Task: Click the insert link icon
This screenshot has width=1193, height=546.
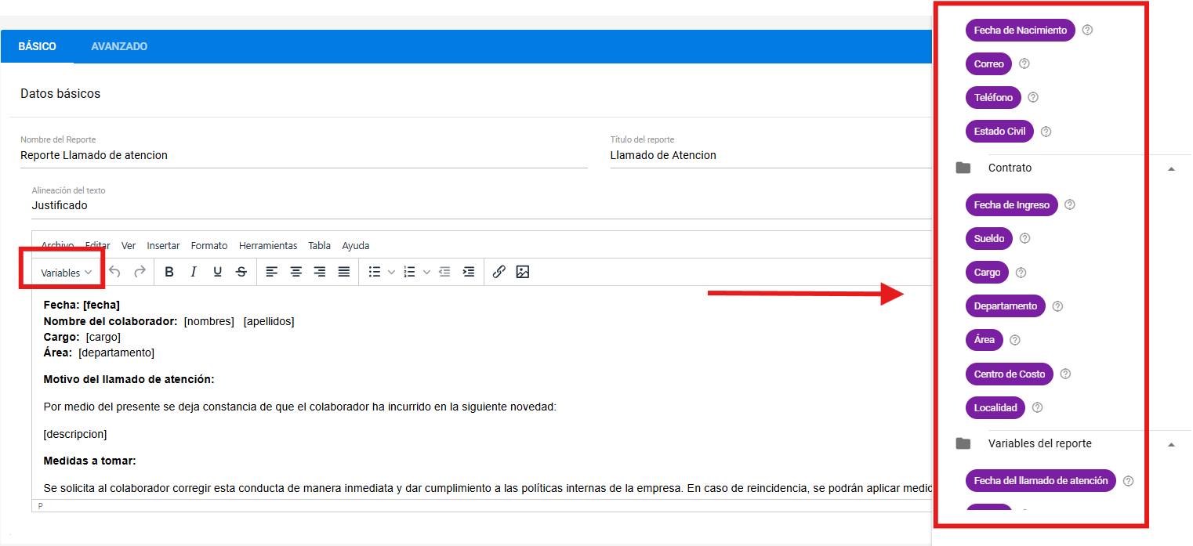Action: point(499,272)
